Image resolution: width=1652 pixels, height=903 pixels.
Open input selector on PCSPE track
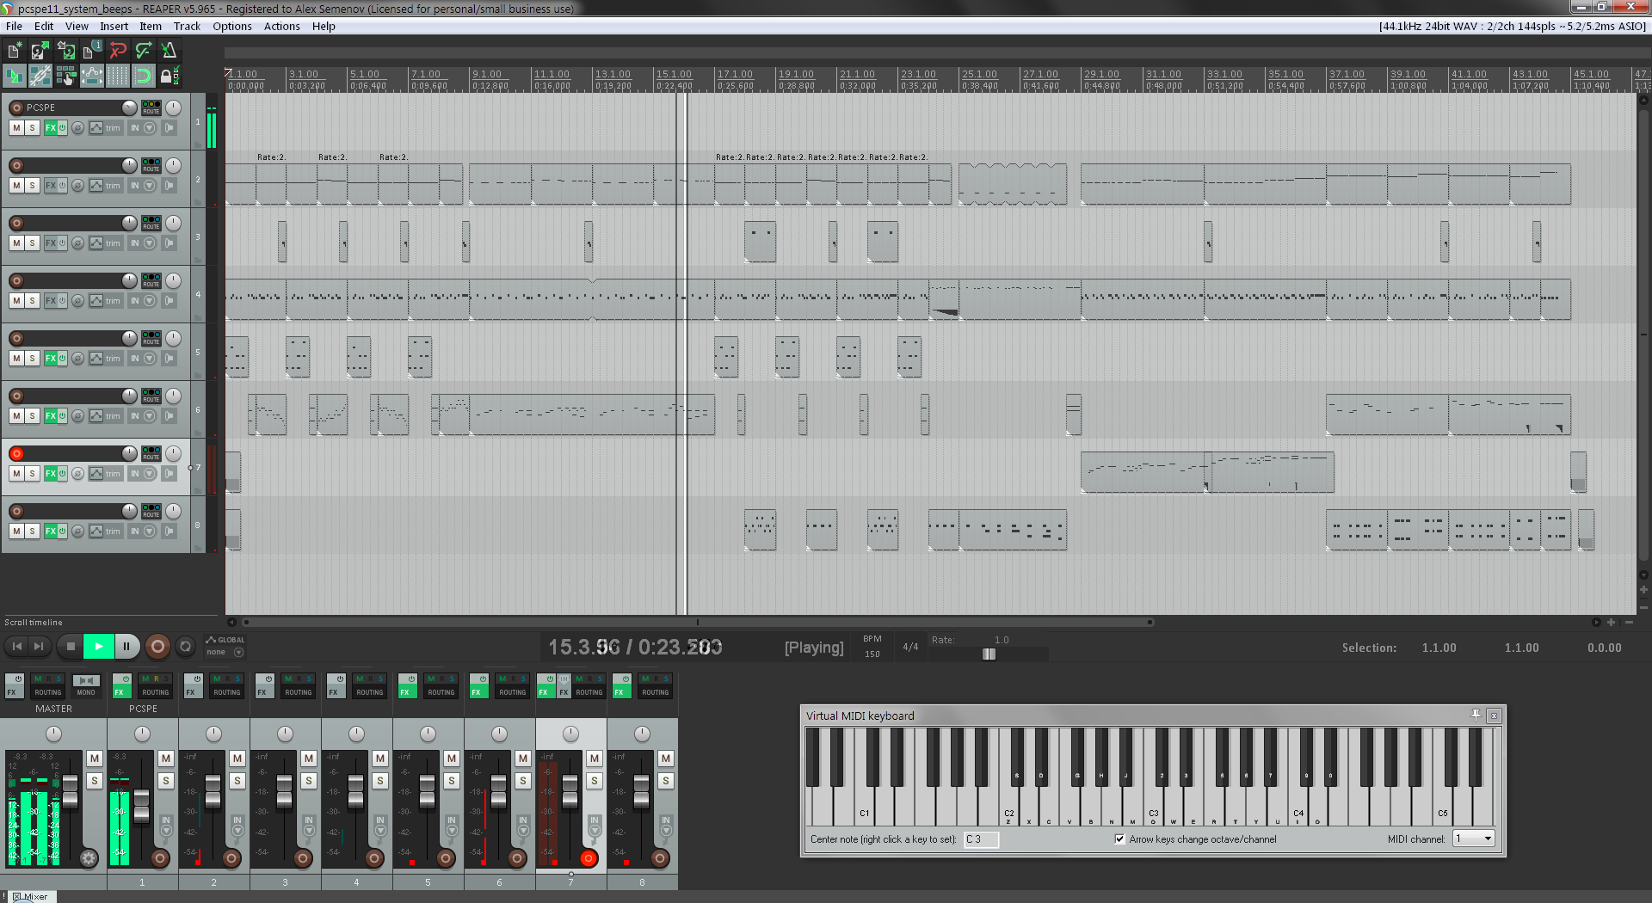coord(142,128)
